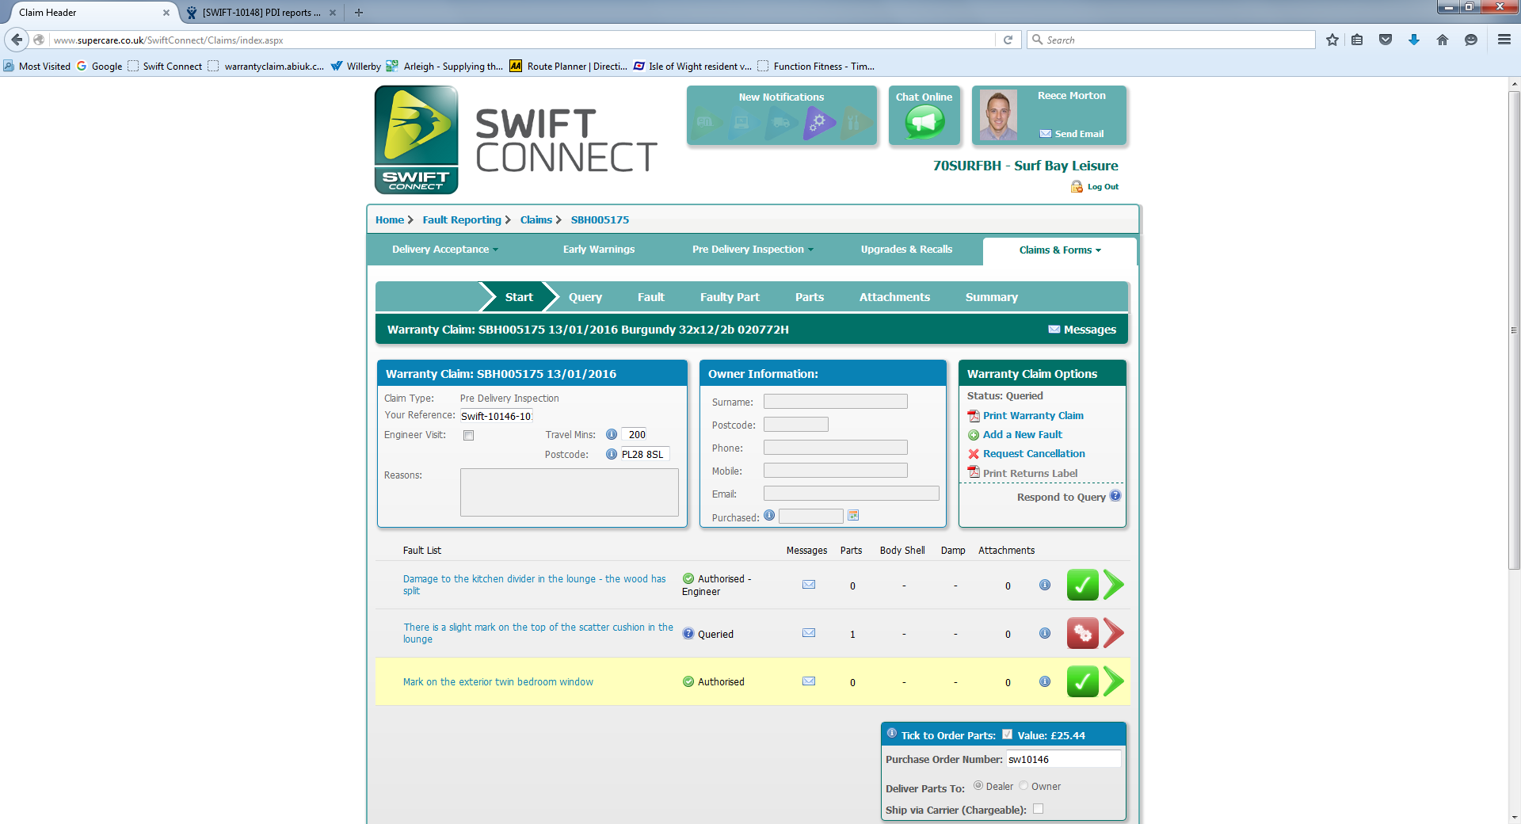
Task: Select Owner for Deliver Parts To
Action: click(x=1024, y=786)
